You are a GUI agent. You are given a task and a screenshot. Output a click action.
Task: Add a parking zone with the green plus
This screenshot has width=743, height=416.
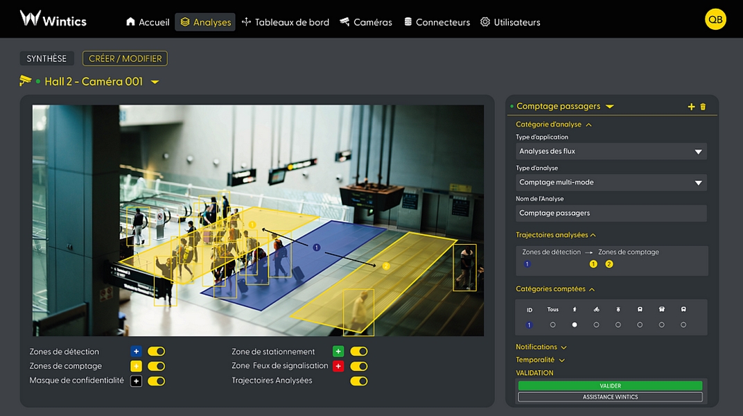click(x=338, y=352)
